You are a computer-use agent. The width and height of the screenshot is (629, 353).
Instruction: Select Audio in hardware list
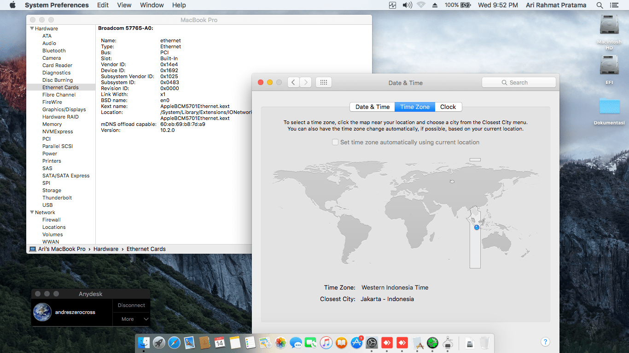49,43
